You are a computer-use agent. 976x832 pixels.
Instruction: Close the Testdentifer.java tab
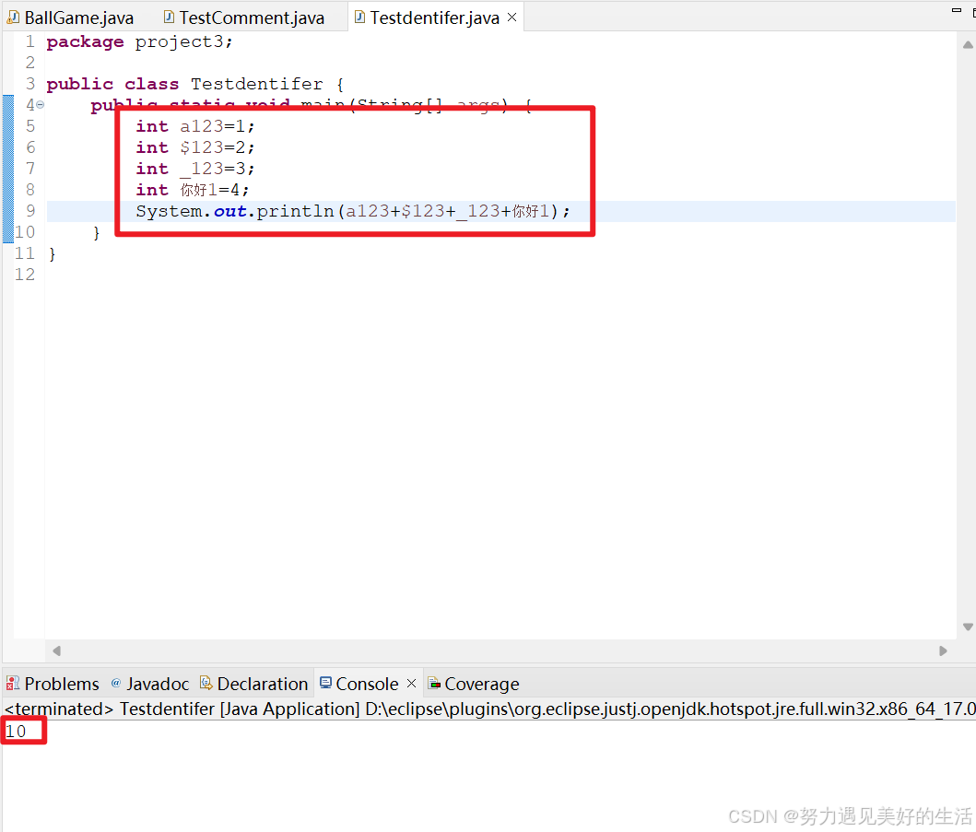(x=512, y=18)
